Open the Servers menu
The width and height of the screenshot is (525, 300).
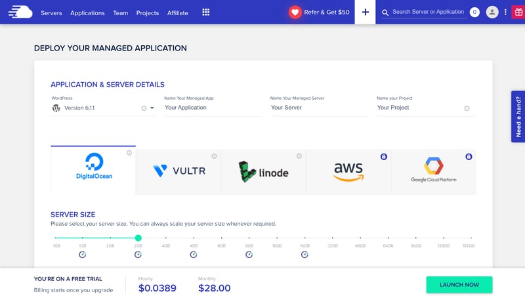[x=51, y=12]
